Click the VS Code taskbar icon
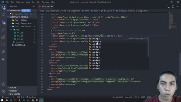The height and width of the screenshot is (102, 181). coord(42,100)
